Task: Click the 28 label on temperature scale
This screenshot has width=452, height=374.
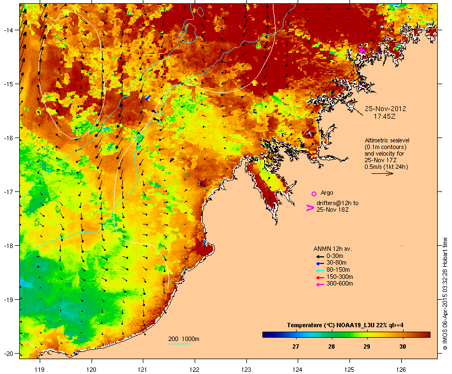Action: 331,346
